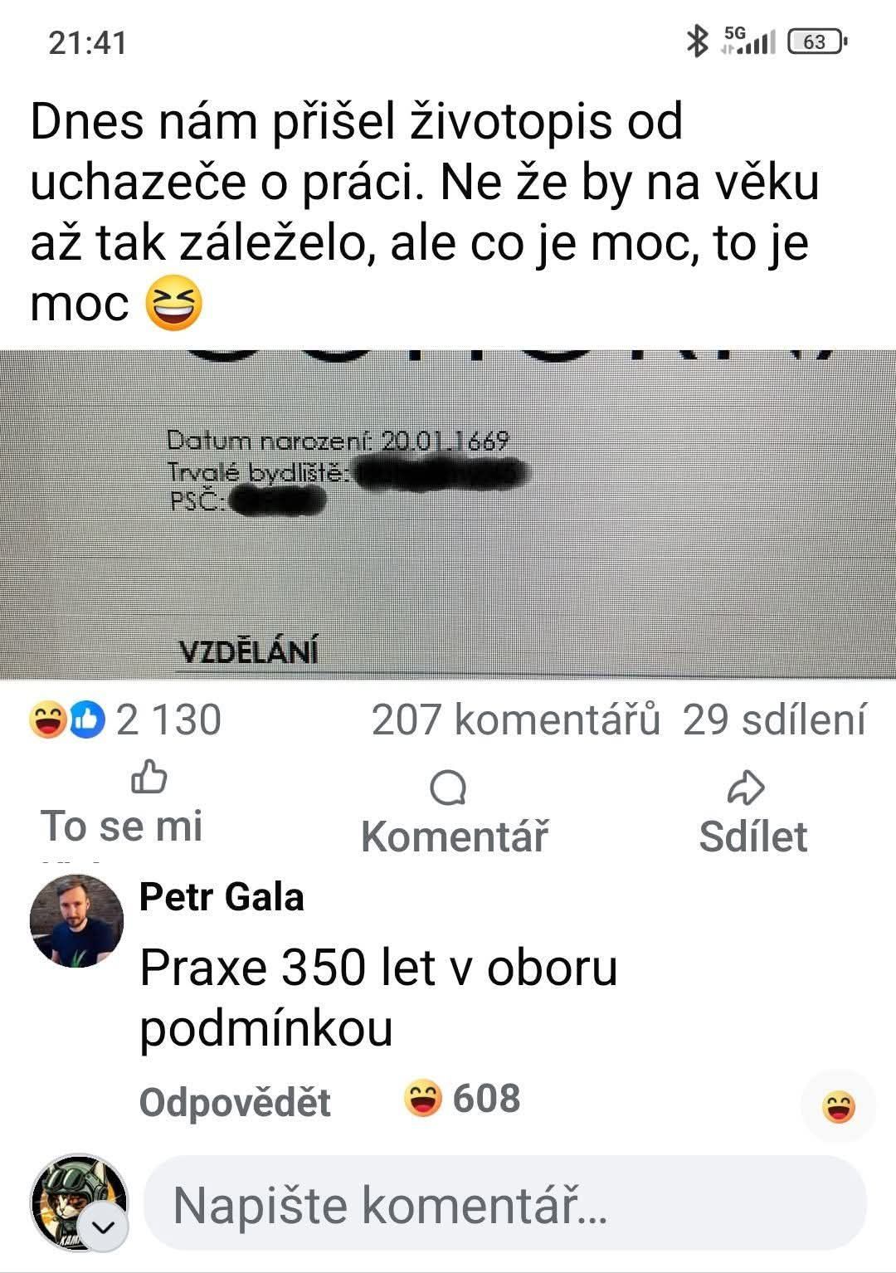
Task: Tap the Bluetooth status icon
Action: (697, 41)
